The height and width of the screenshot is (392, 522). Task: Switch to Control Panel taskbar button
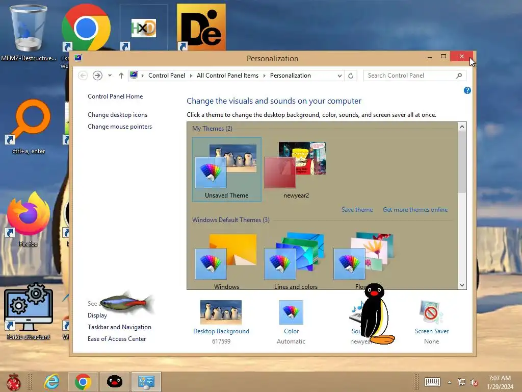coord(146,382)
